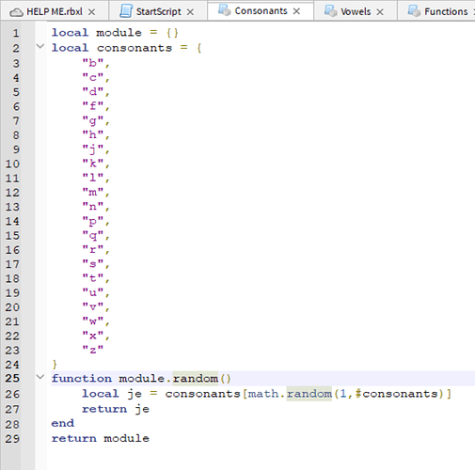Collapse the module.random function fold arrow

tap(40, 377)
